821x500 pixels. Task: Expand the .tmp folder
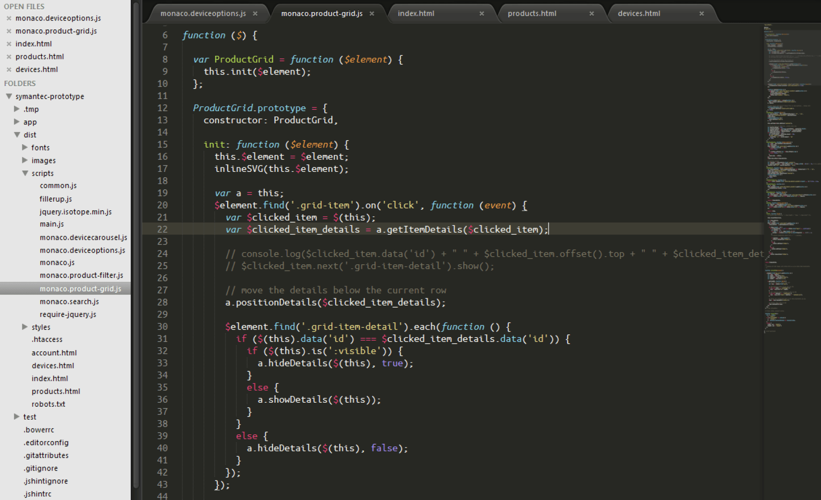[17, 109]
